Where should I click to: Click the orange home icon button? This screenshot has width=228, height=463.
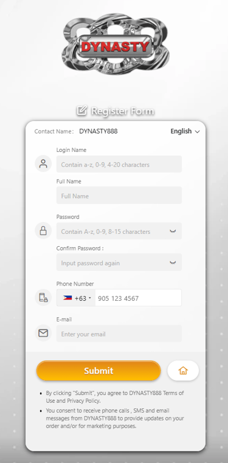(183, 370)
